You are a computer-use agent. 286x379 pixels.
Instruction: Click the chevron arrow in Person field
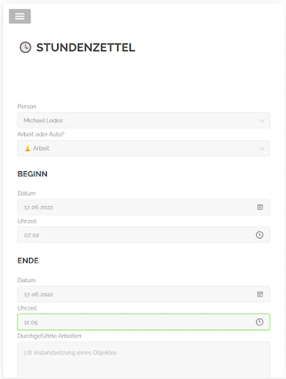(262, 121)
